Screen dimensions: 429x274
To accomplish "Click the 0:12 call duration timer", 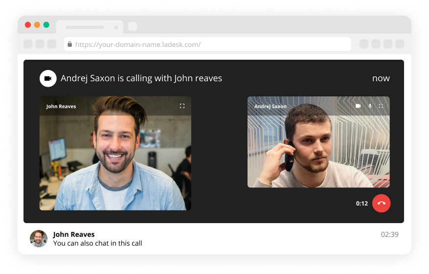I will coord(361,204).
